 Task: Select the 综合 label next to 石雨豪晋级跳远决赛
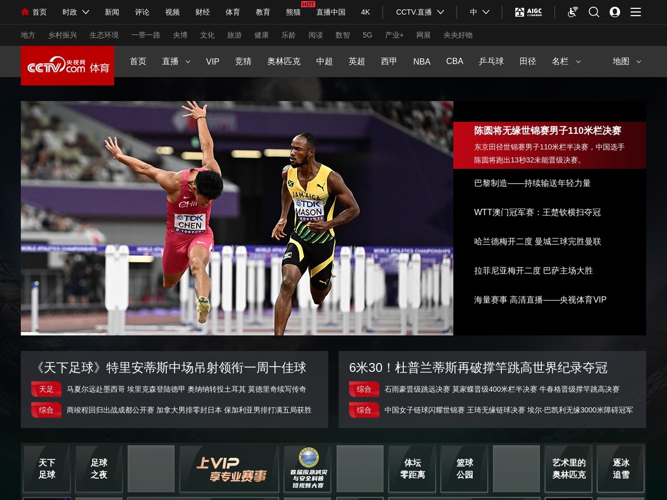[x=364, y=389]
